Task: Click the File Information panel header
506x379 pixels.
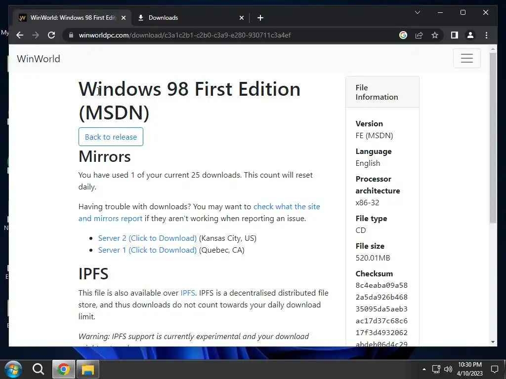Action: pos(382,92)
